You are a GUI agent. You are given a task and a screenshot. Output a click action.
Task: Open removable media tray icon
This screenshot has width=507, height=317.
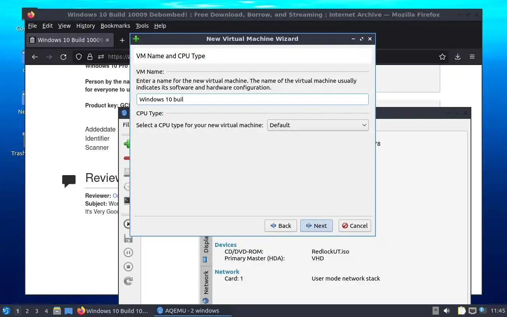435,311
